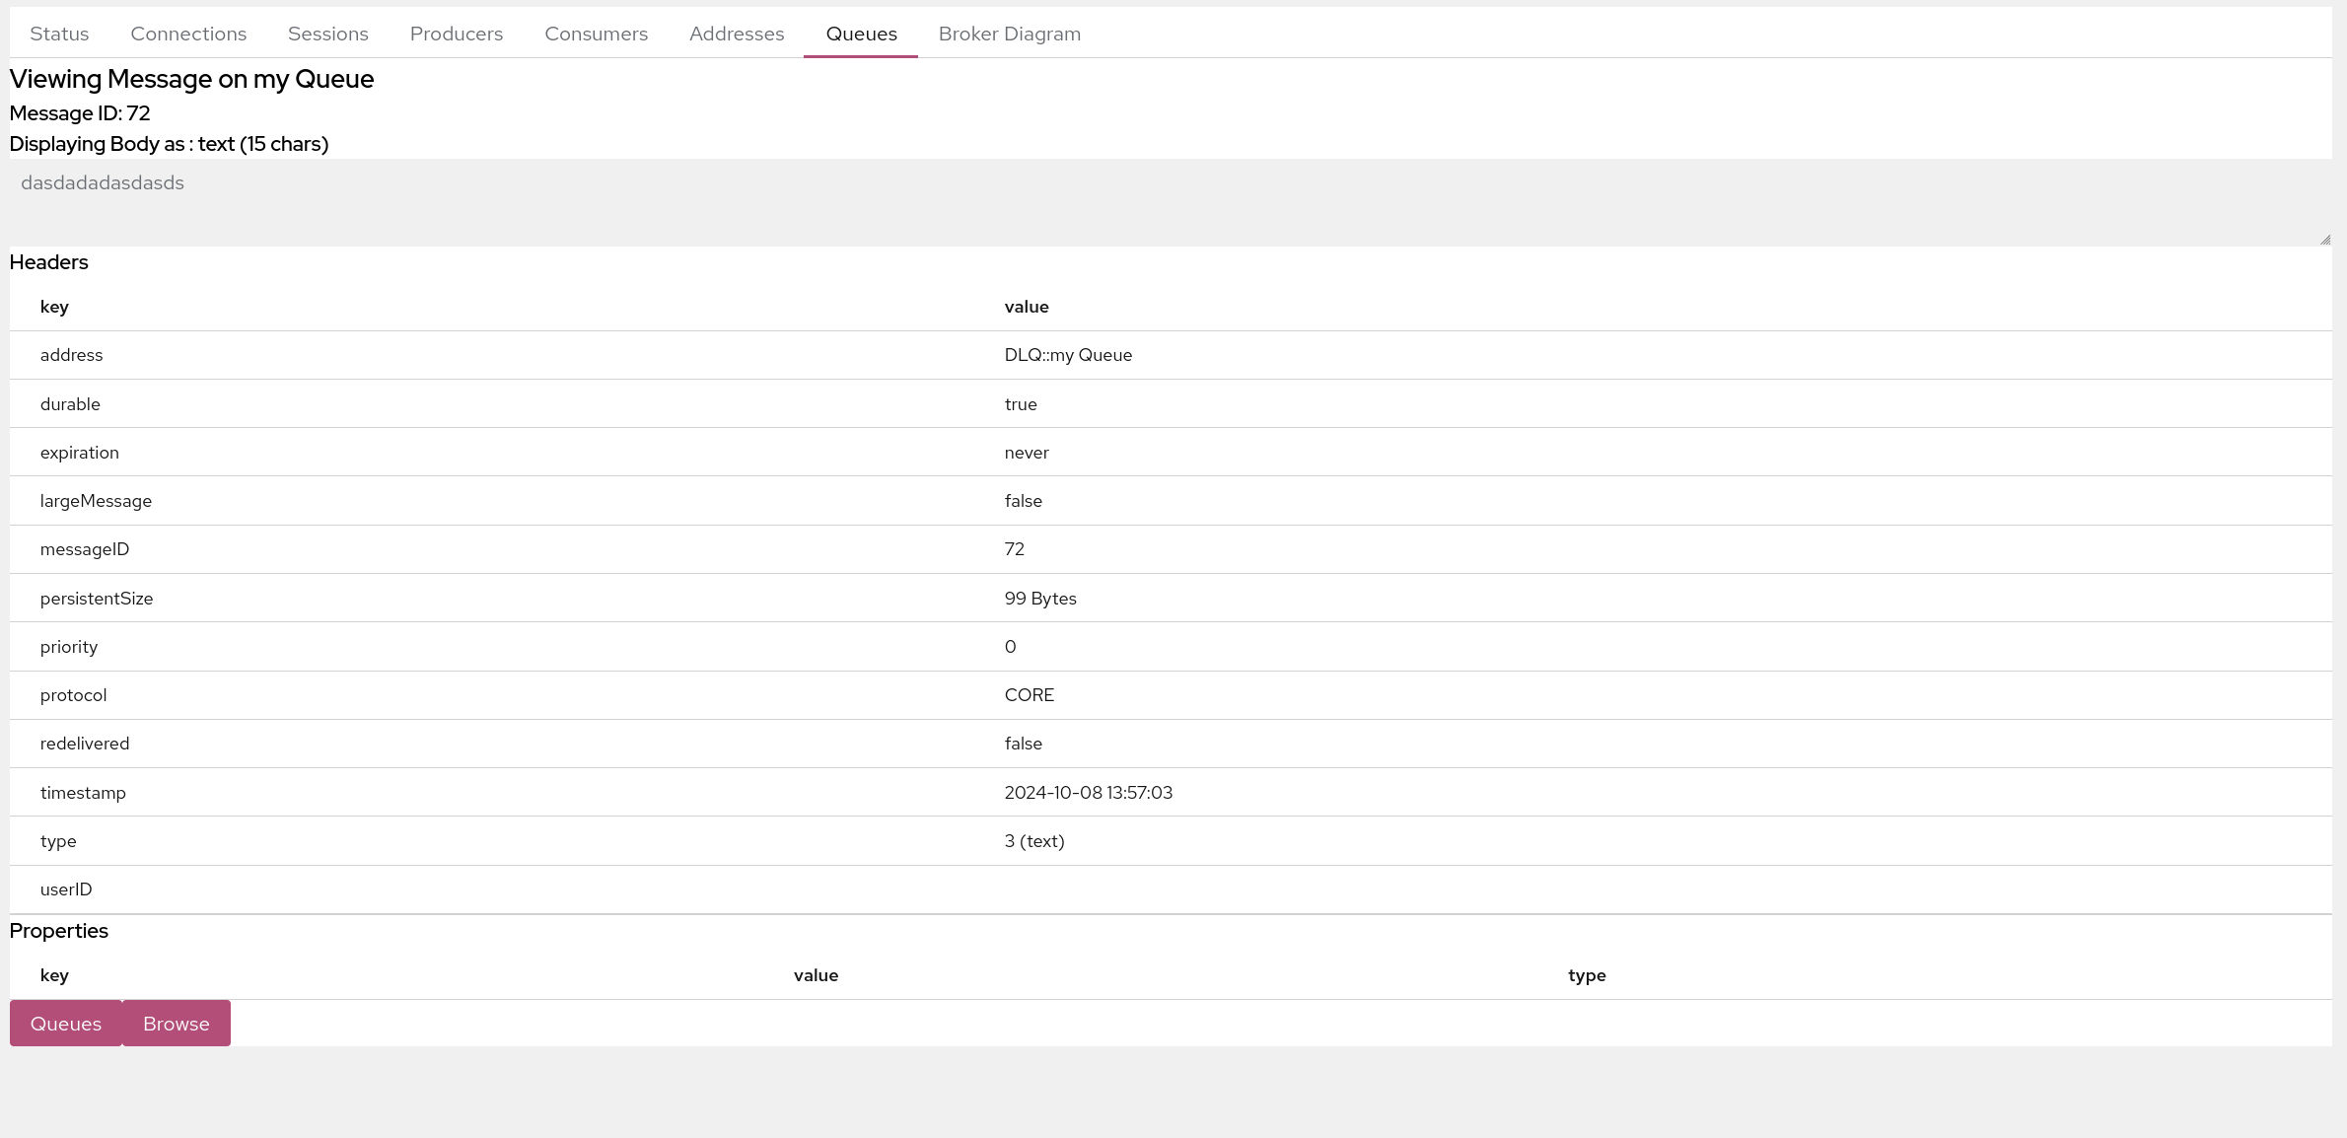Click the Queues tab

tap(861, 34)
